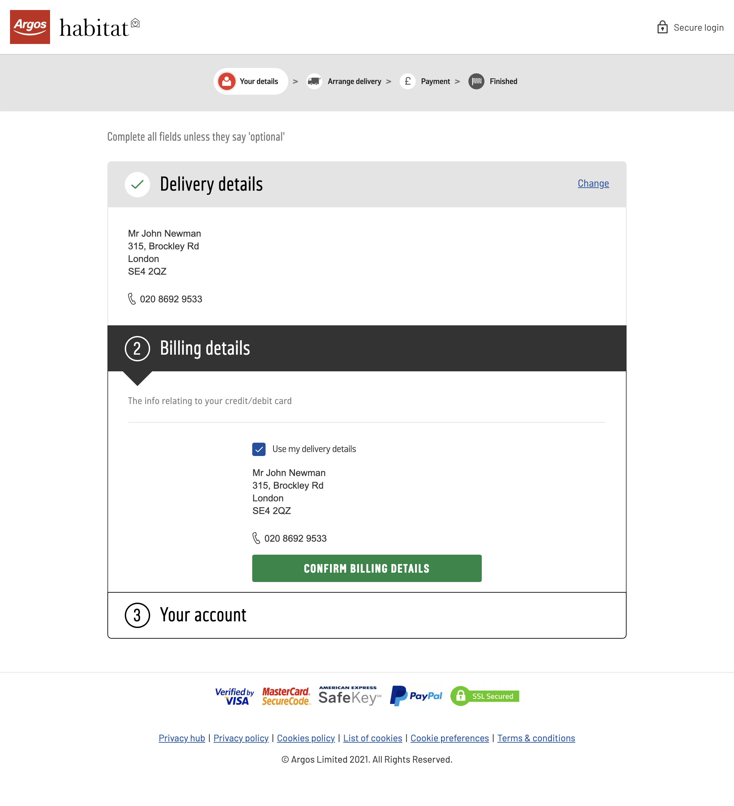Click the habitat logo heart icon
The height and width of the screenshot is (806, 734).
pos(135,23)
